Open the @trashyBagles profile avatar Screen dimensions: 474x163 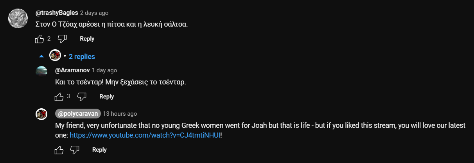pos(16,18)
